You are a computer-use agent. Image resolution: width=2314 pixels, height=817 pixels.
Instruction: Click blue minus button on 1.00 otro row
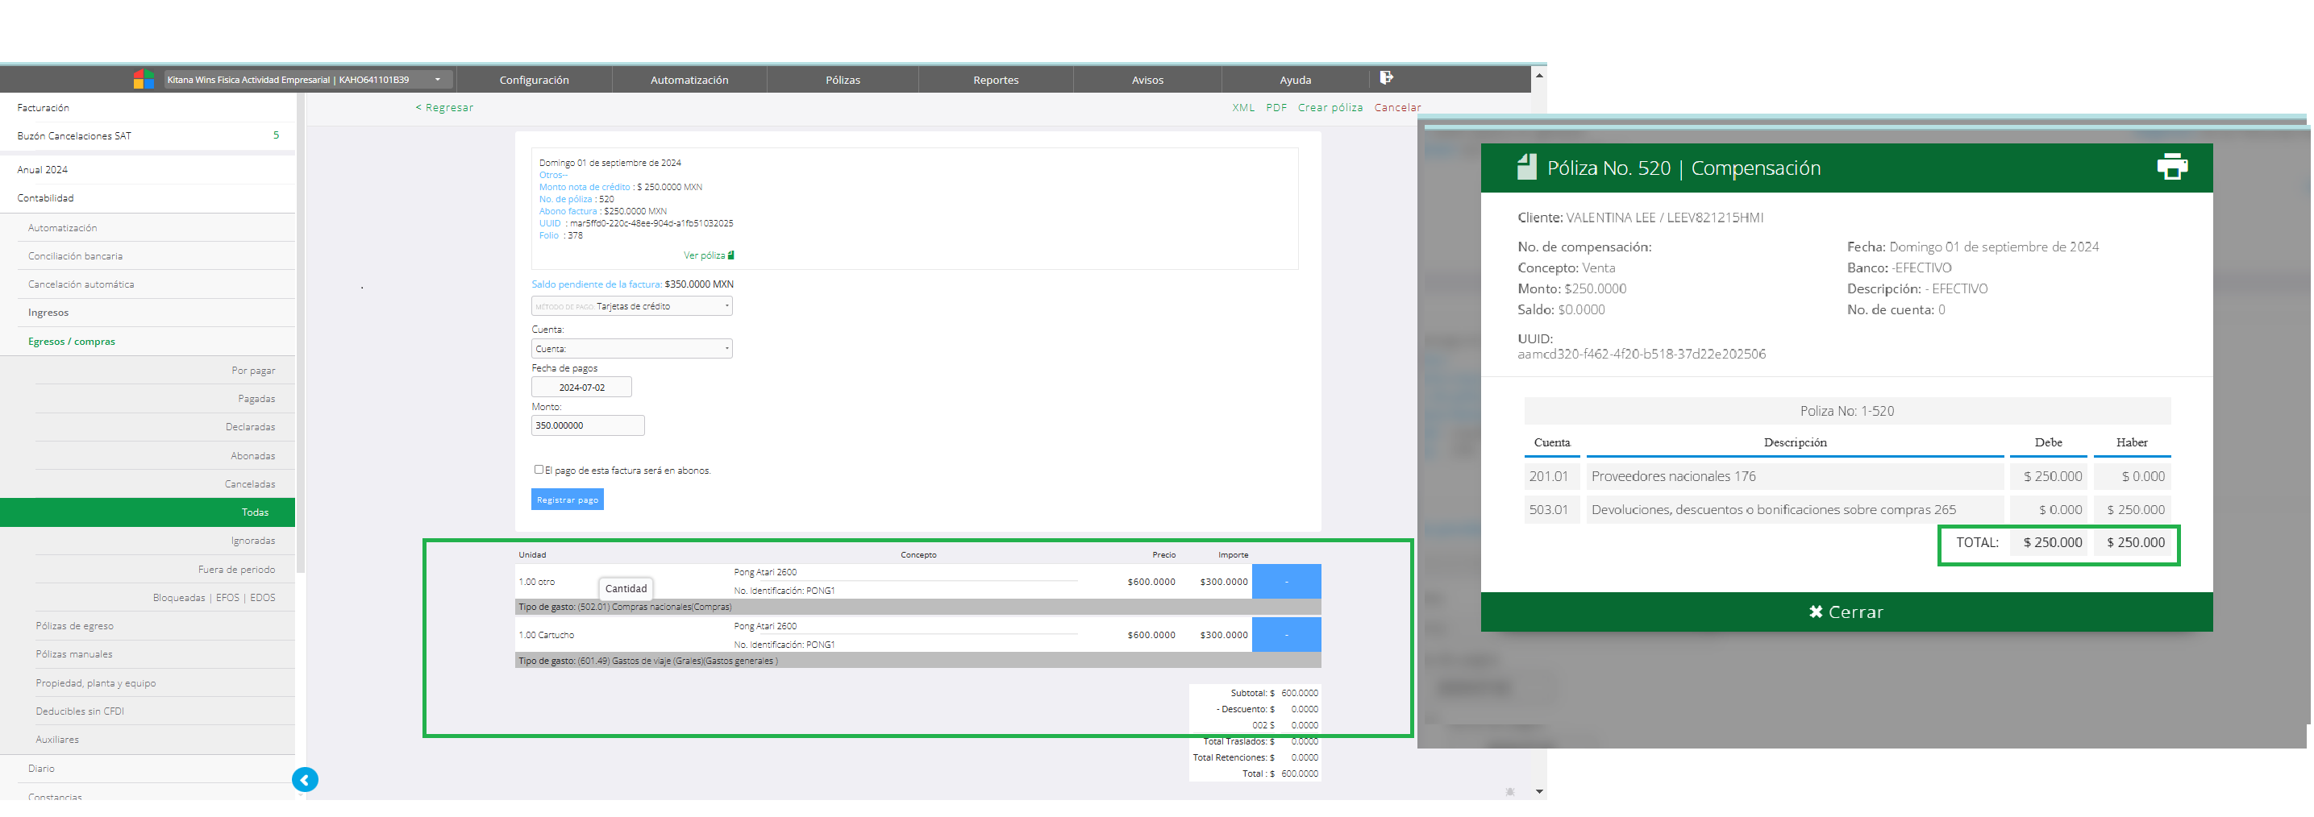(x=1285, y=582)
